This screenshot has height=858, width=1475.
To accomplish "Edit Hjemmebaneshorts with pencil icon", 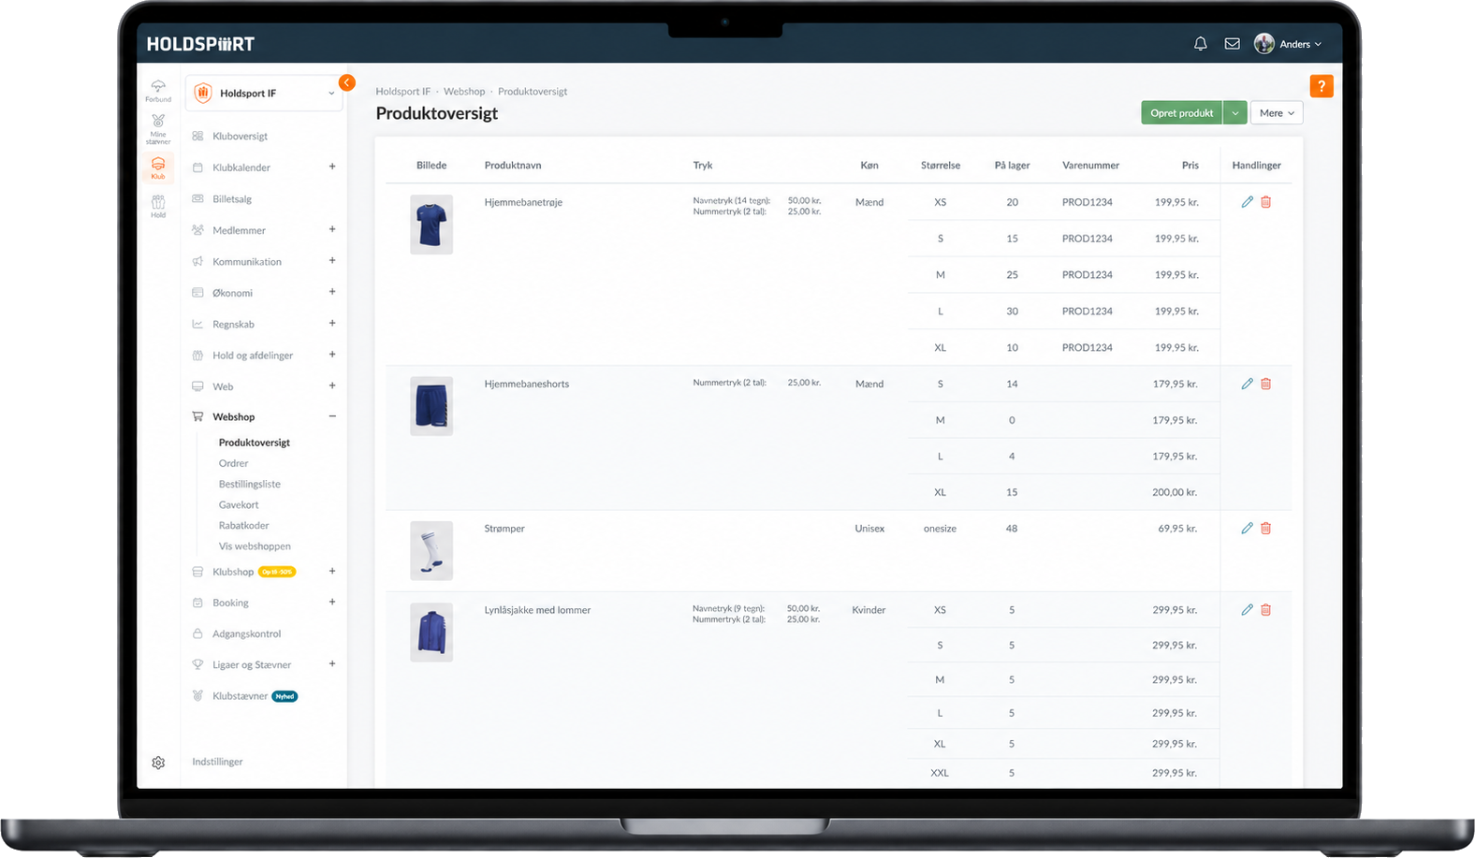I will click(1247, 384).
